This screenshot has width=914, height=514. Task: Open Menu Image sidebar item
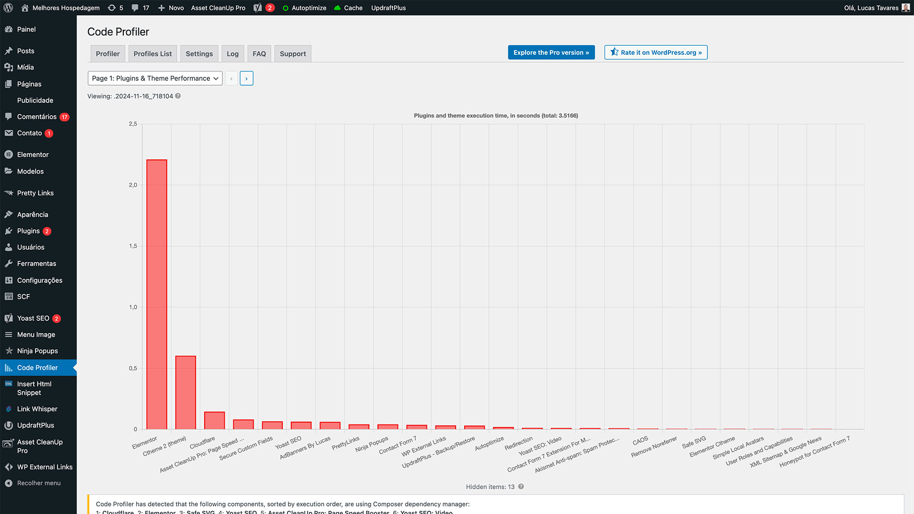click(x=38, y=335)
